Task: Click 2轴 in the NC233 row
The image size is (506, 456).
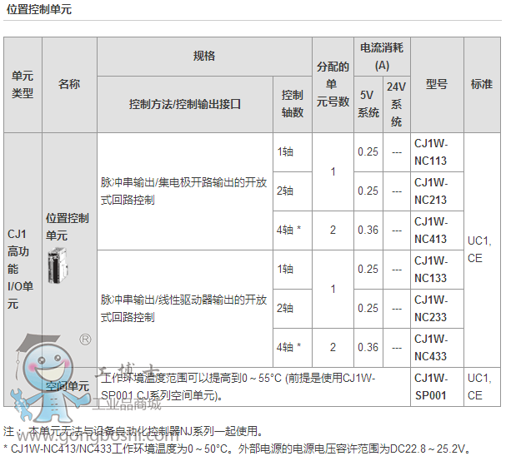Action: pyautogui.click(x=285, y=308)
